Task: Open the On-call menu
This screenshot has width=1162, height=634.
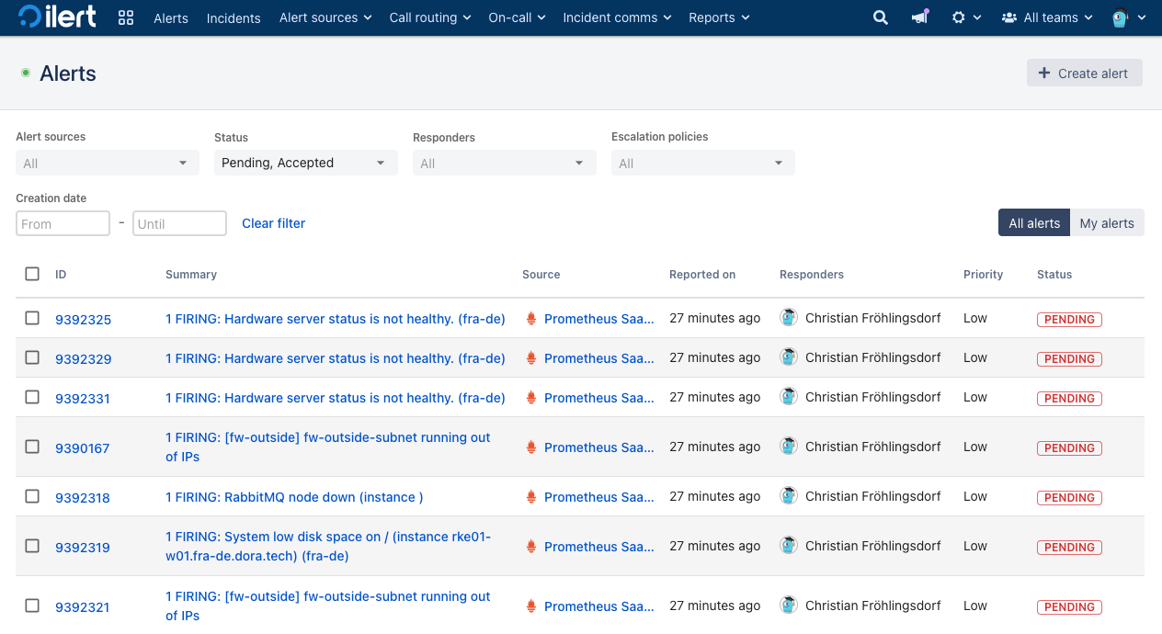Action: click(x=517, y=17)
